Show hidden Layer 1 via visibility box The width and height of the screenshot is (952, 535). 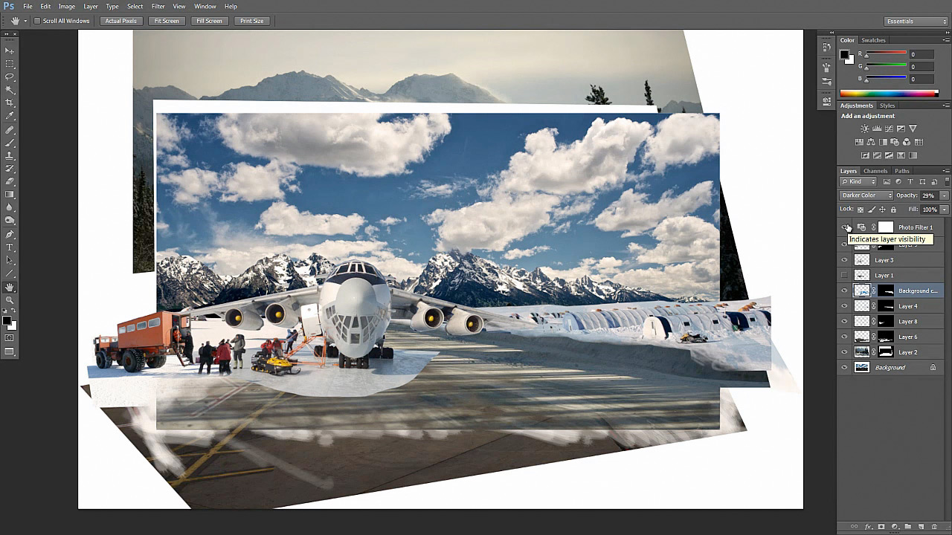(844, 276)
